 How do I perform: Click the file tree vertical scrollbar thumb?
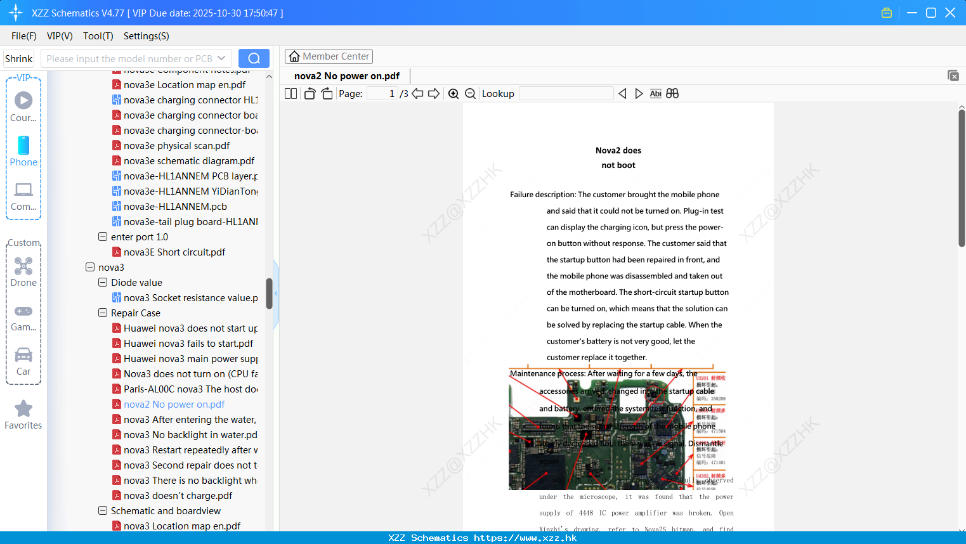269,294
